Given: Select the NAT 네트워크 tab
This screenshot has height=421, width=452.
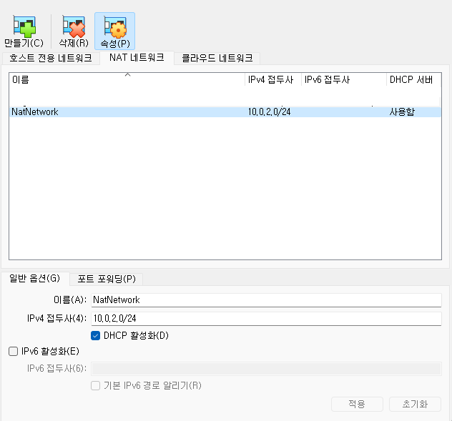Looking at the screenshot, I should [137, 58].
